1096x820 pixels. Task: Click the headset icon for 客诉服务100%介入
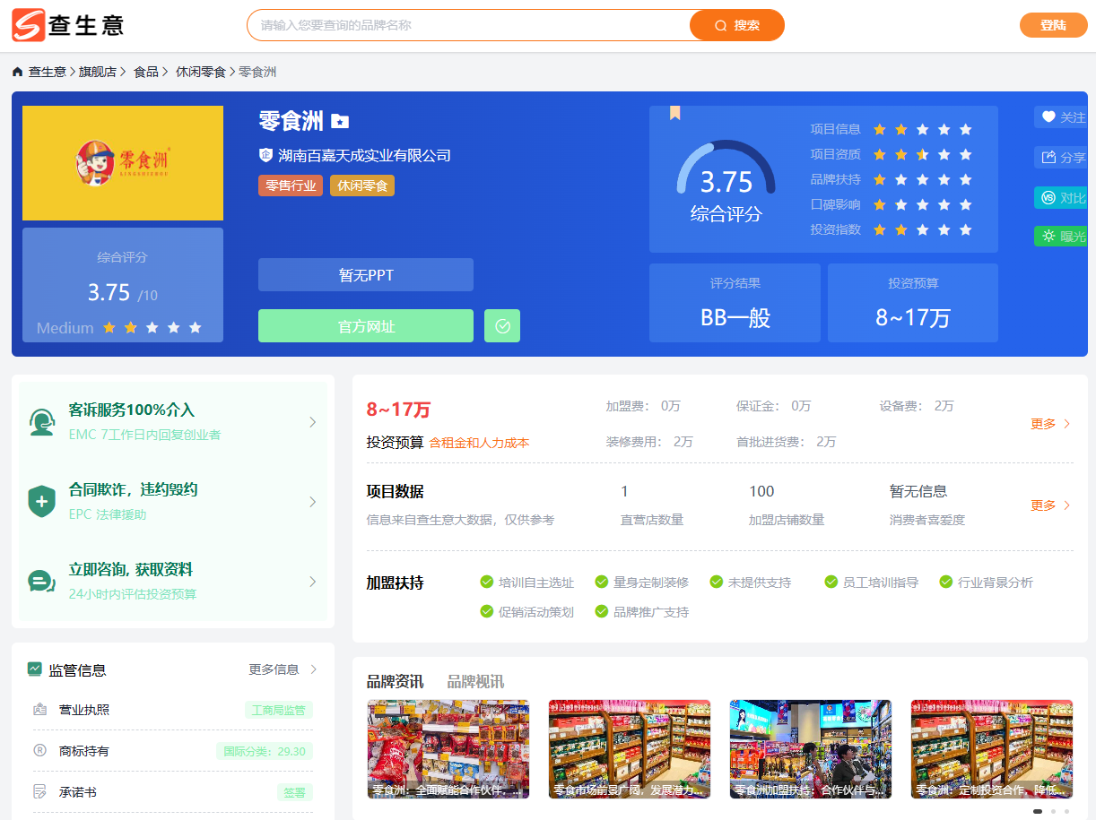coord(41,421)
